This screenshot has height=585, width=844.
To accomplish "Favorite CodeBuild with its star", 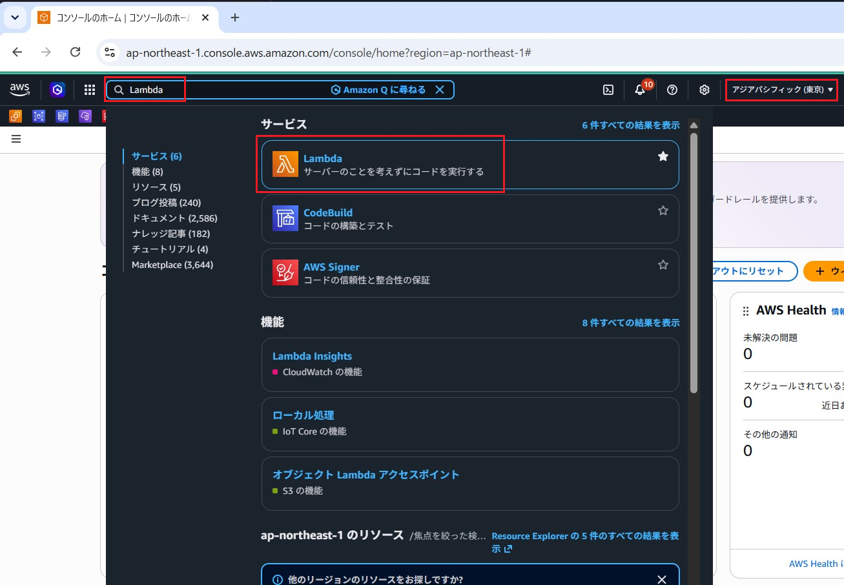I will tap(663, 210).
